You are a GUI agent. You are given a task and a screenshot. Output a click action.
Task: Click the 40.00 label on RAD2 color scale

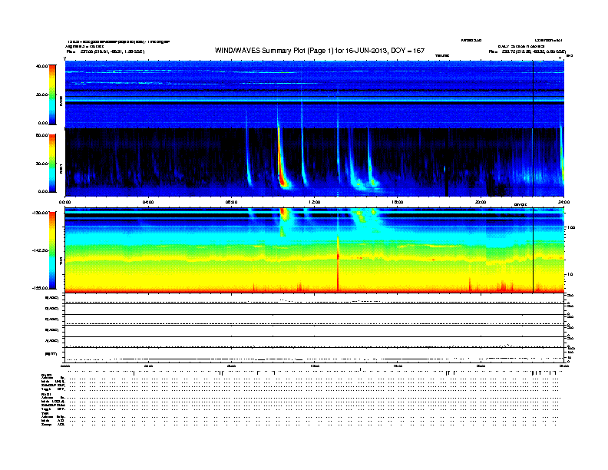pyautogui.click(x=42, y=66)
